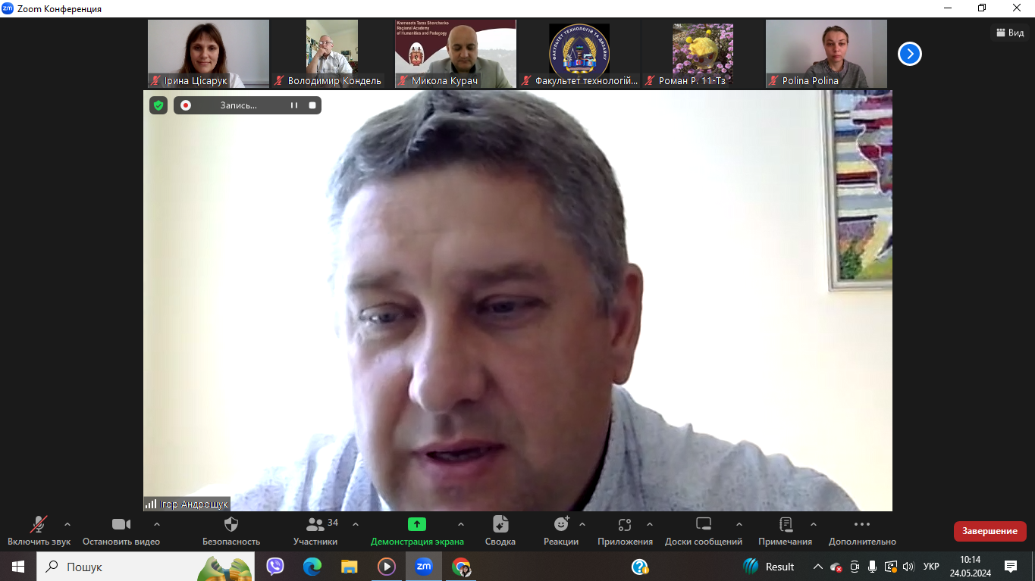This screenshot has height=581, width=1035.
Task: Open the Дополнительно more menu
Action: click(862, 524)
